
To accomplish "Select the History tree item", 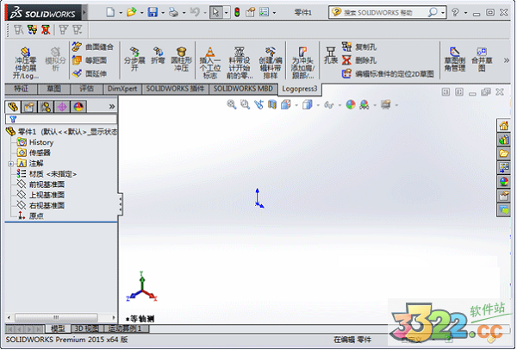I will [35, 142].
